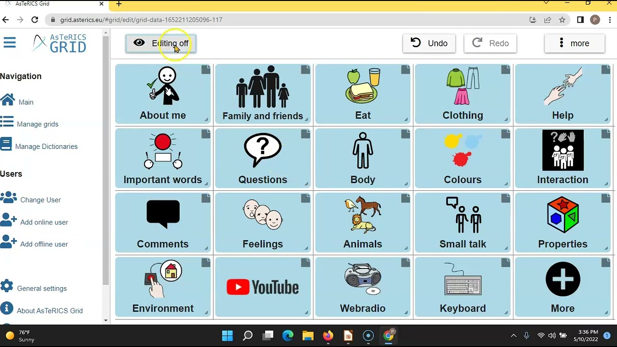617x347 pixels.
Task: Select the Eat grid cell
Action: click(363, 93)
